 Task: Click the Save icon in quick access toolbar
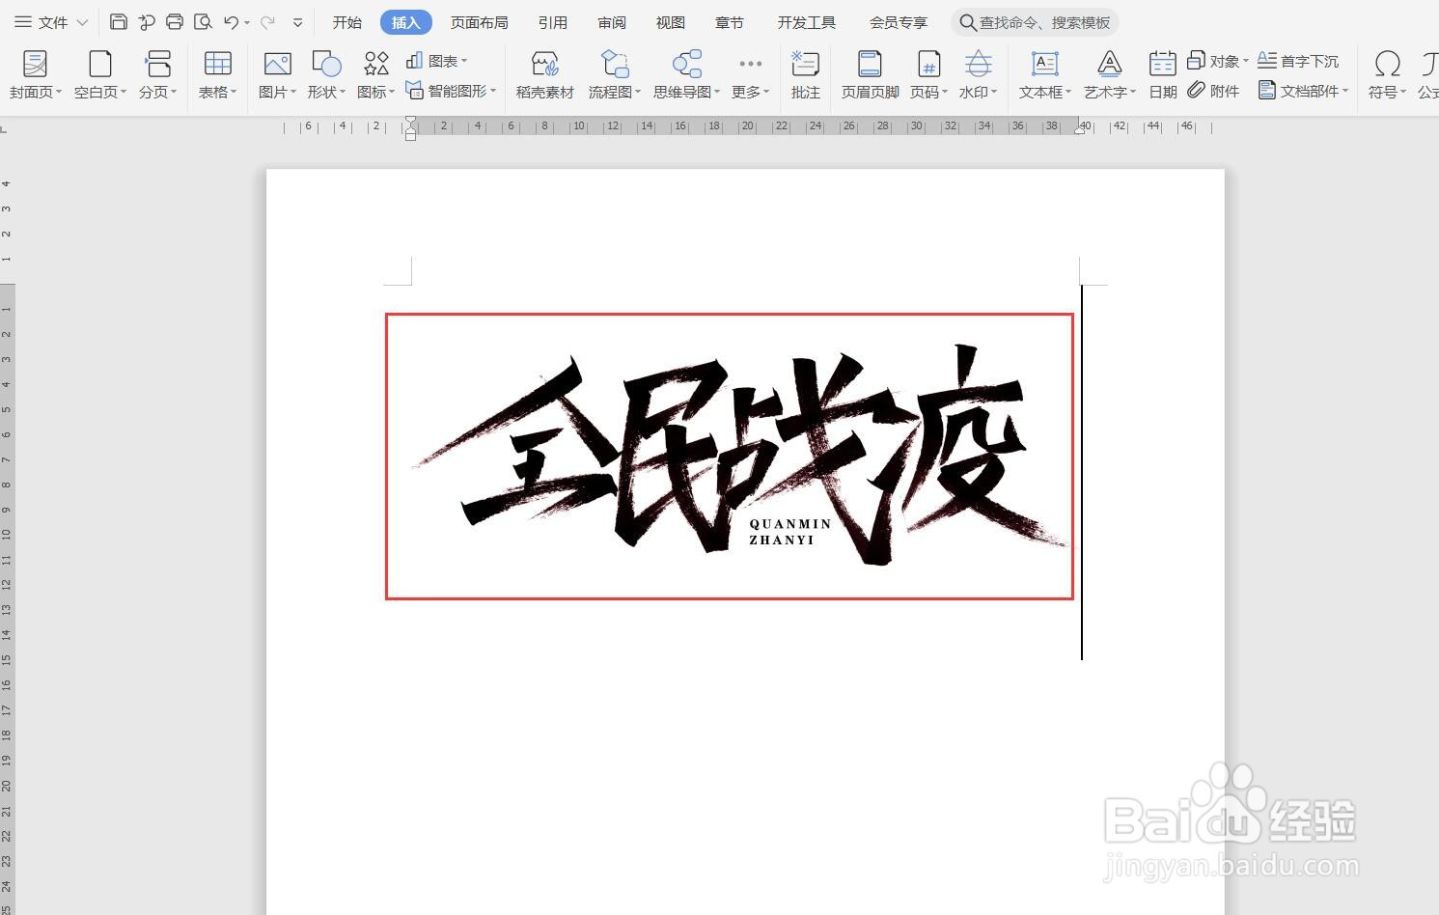tap(119, 21)
